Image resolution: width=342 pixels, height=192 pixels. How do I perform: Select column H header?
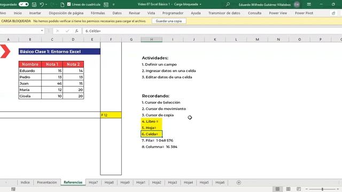click(x=151, y=39)
